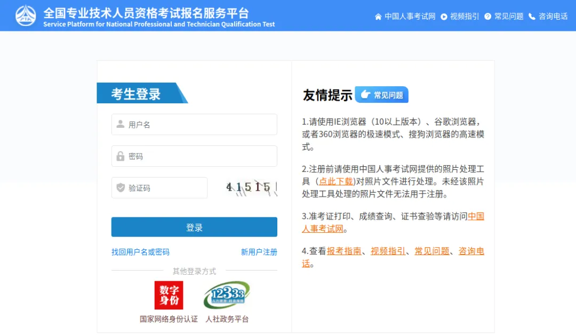576x335 pixels.
Task: Click the 国家网络身份认证 red icon
Action: click(x=169, y=295)
